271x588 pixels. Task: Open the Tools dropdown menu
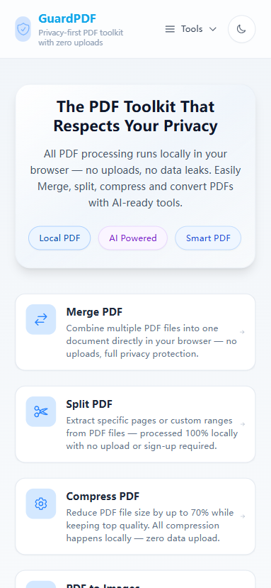tap(191, 29)
